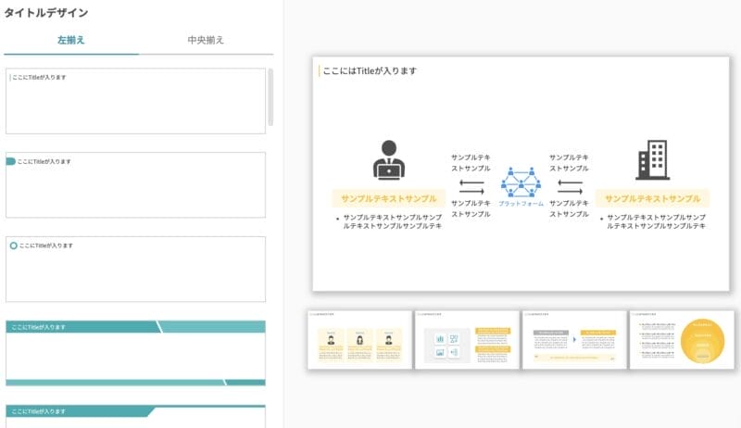The width and height of the screenshot is (741, 428).
Task: Select title design with thin vertical bar
Action: (x=135, y=101)
